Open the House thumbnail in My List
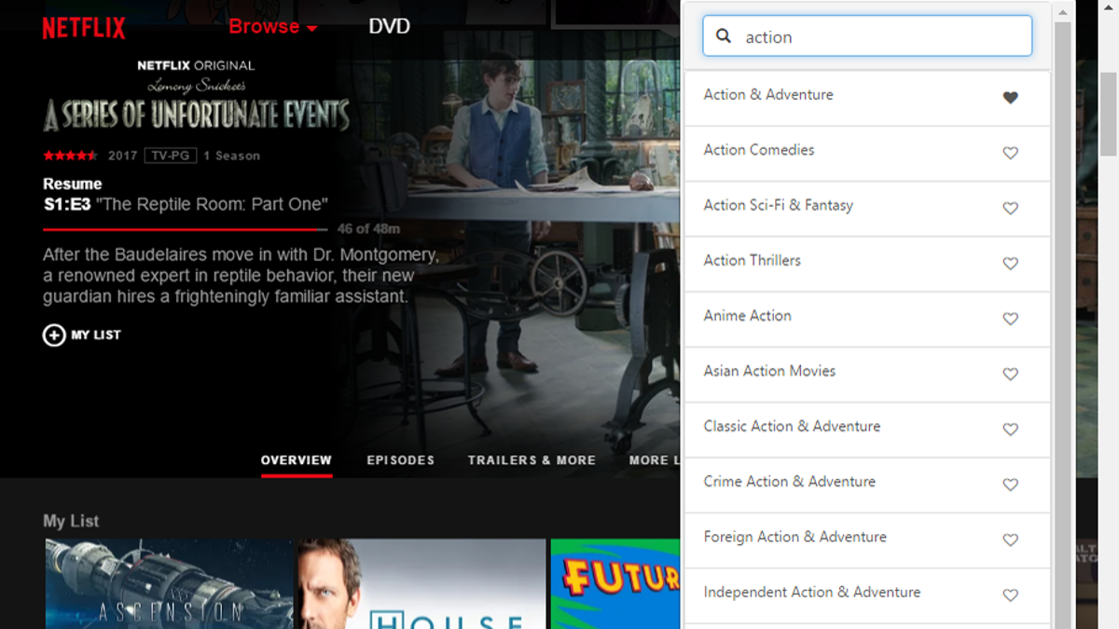Viewport: 1119px width, 629px height. click(422, 584)
